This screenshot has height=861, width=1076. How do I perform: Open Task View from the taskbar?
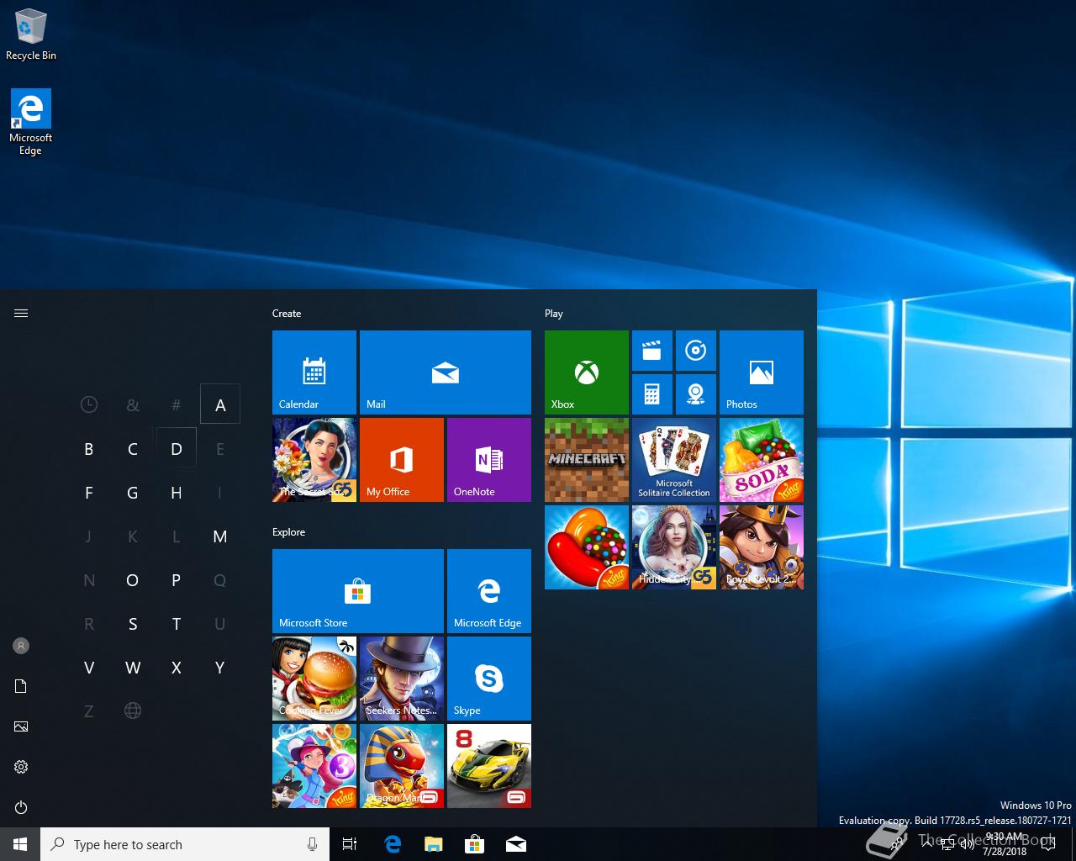point(350,844)
